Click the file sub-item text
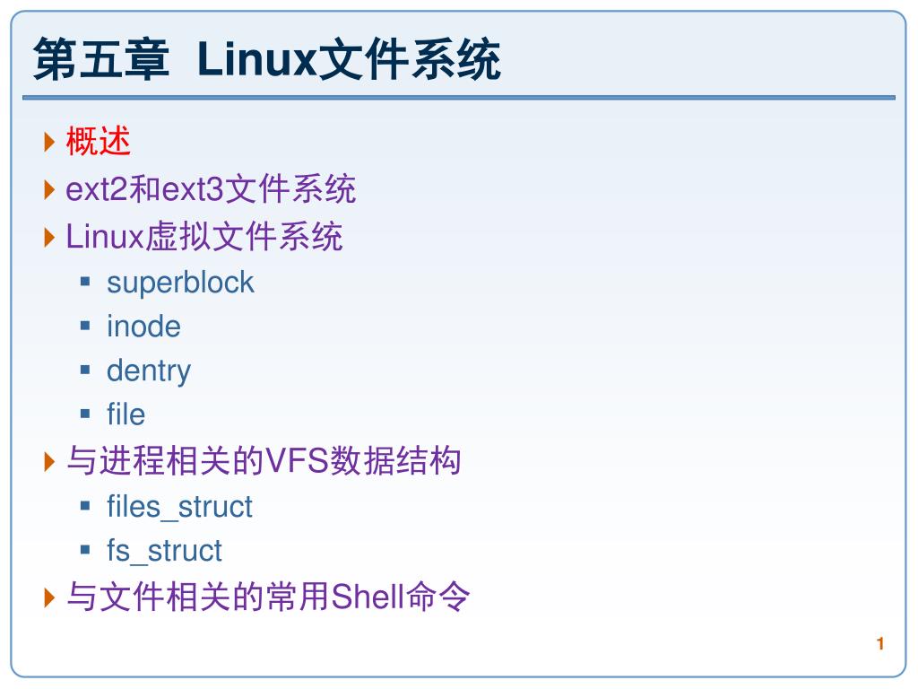 (x=126, y=414)
